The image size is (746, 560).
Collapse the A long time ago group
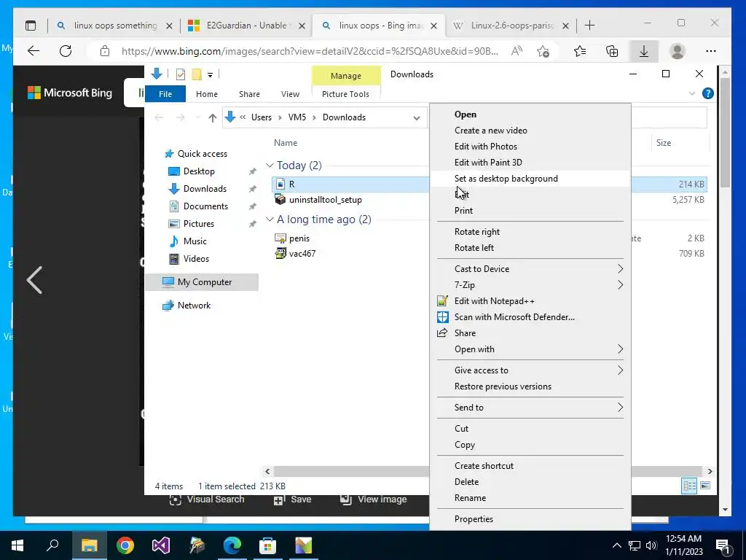(x=270, y=219)
